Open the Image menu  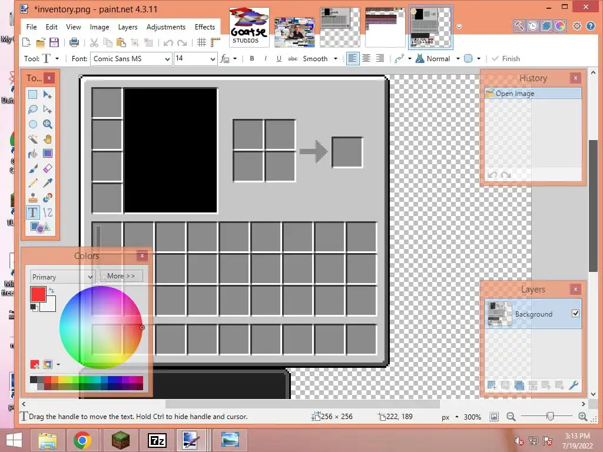click(100, 27)
